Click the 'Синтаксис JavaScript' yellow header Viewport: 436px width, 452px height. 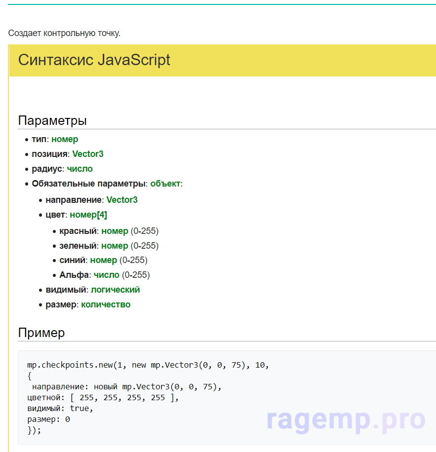[x=94, y=60]
